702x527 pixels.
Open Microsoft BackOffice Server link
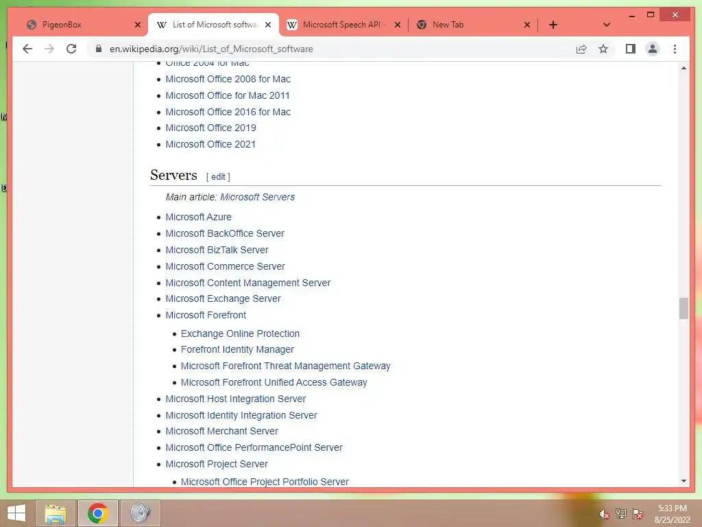pyautogui.click(x=225, y=233)
